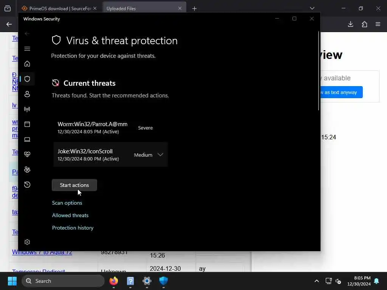Open Windows Start menu

pos(12,281)
